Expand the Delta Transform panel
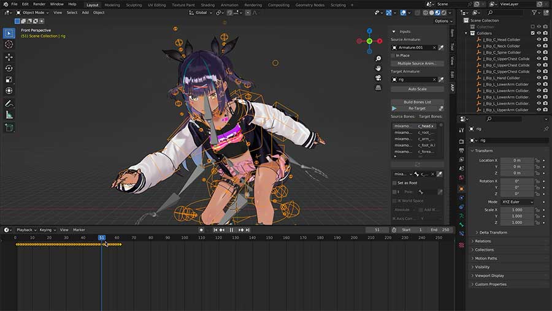 tap(493, 233)
